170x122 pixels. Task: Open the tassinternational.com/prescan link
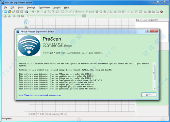(39, 95)
